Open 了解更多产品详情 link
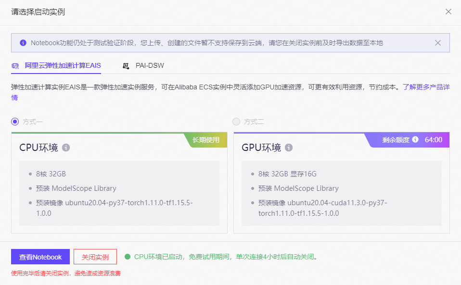This screenshot has height=285, width=461. click(x=426, y=87)
